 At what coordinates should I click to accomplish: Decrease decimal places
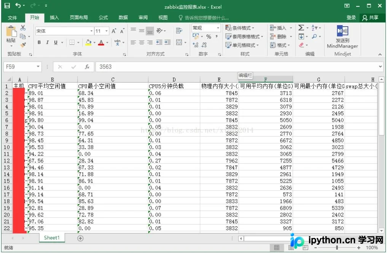[204, 45]
